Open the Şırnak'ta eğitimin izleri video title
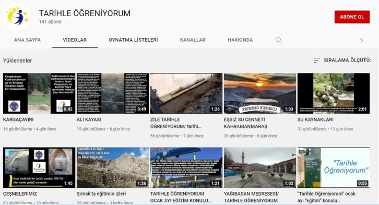 coord(101,194)
